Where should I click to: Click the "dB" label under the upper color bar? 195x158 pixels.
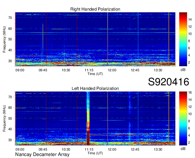click(x=183, y=70)
